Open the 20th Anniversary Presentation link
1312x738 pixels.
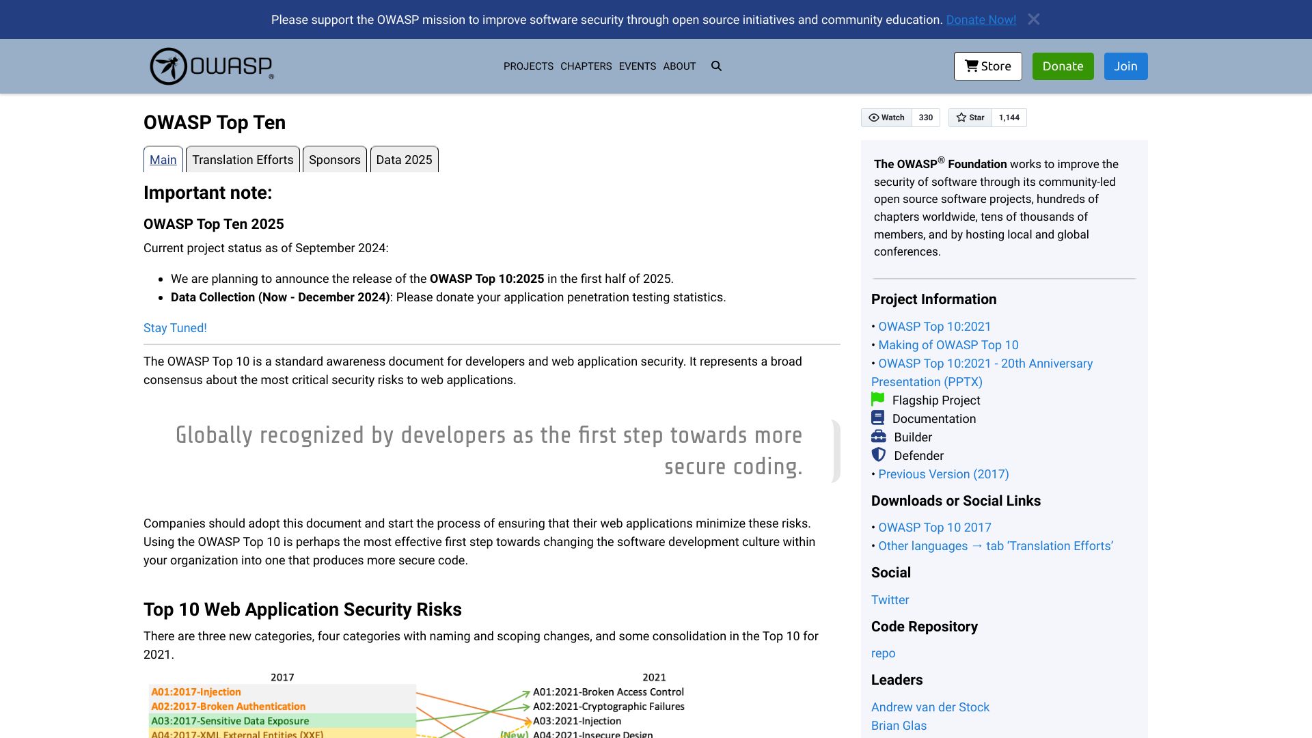click(x=982, y=372)
